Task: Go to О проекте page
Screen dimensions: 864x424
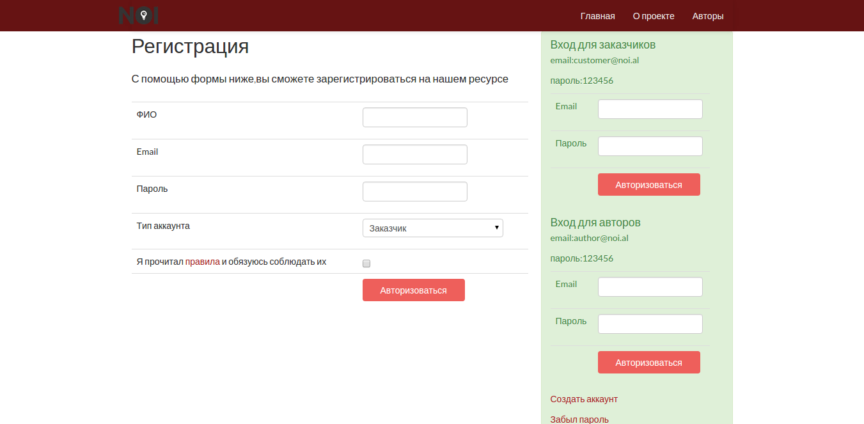Action: coord(654,16)
